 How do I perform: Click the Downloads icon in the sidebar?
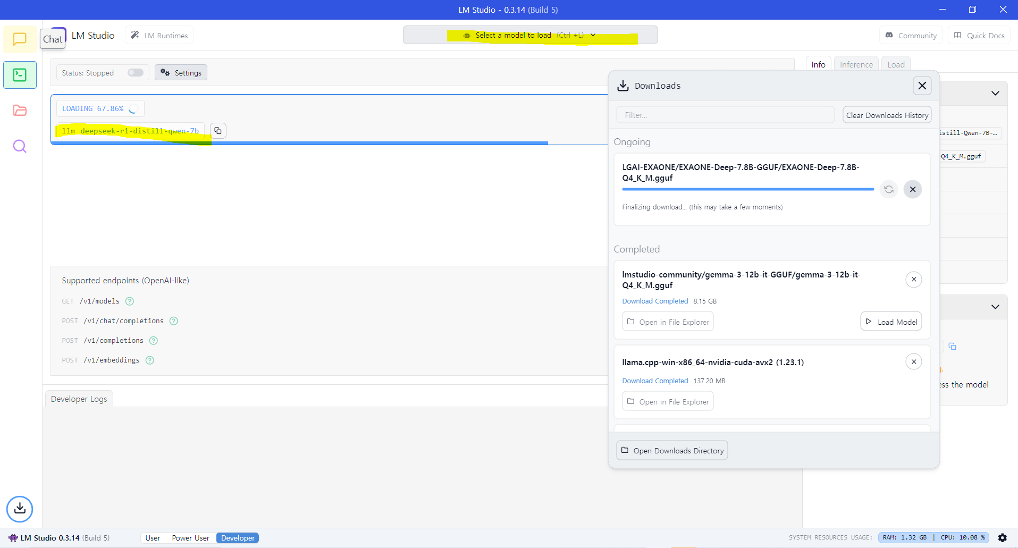click(20, 508)
